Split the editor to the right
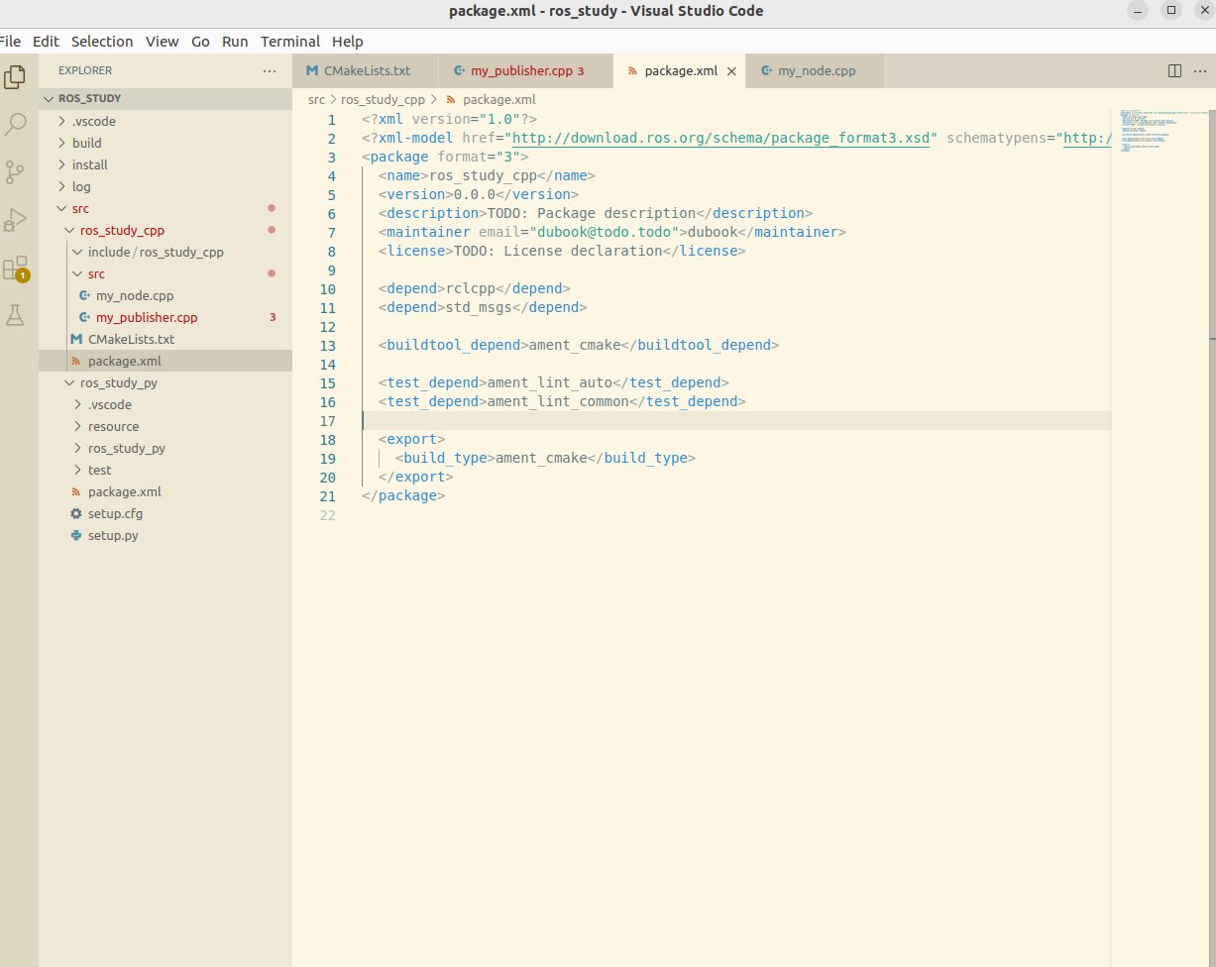The width and height of the screenshot is (1216, 967). point(1174,71)
